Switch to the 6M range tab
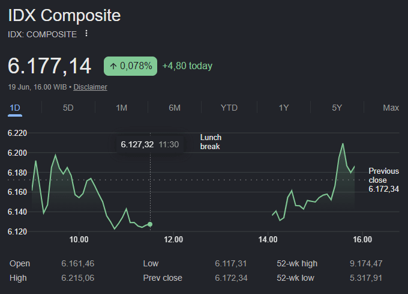The image size is (408, 294). pos(175,108)
